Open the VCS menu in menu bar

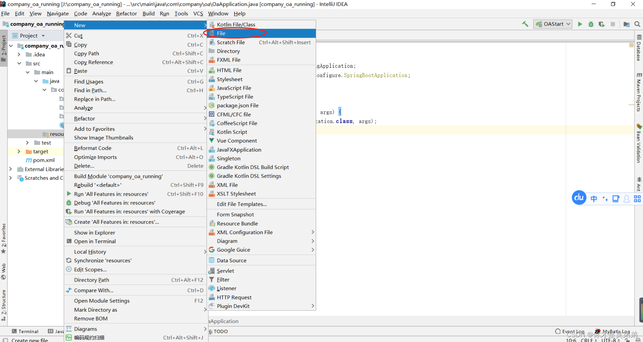pyautogui.click(x=198, y=13)
